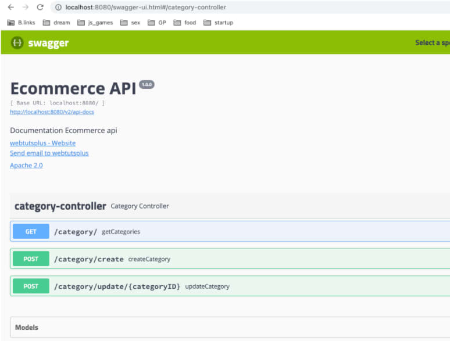This screenshot has height=341, width=450.
Task: Click the Ecommerce API title
Action: [x=73, y=88]
